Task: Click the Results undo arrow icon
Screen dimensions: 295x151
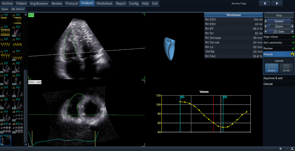Action: point(292,54)
